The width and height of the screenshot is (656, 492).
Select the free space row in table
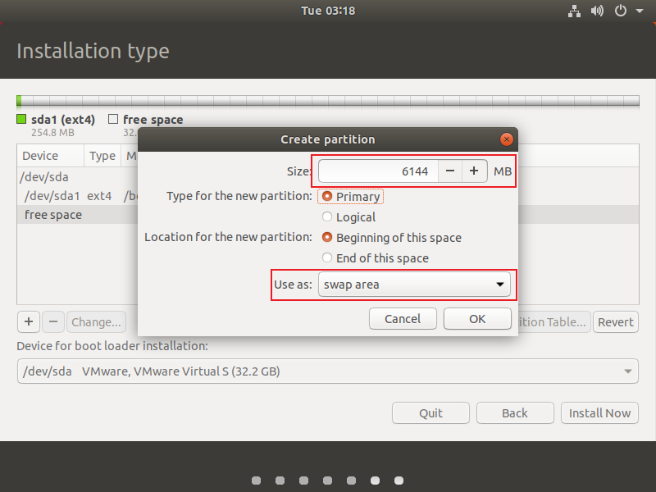[x=77, y=215]
